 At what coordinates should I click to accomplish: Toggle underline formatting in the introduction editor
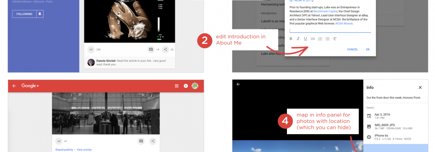click(x=305, y=39)
